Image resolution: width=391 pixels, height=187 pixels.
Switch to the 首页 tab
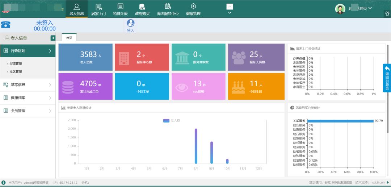pyautogui.click(x=69, y=38)
